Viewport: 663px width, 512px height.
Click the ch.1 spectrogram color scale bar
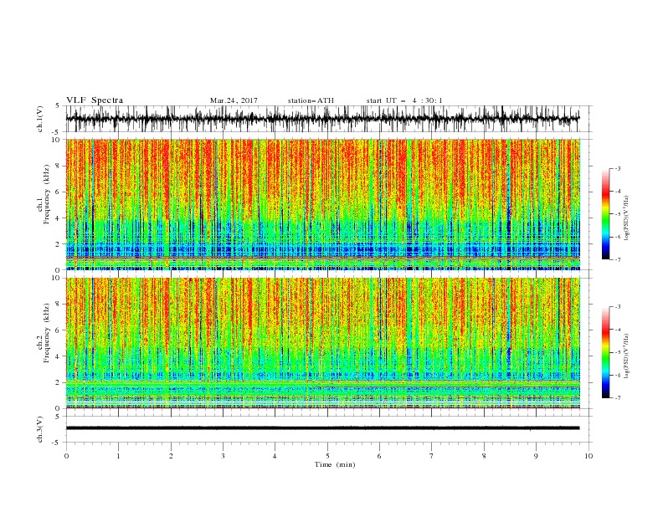pos(605,214)
